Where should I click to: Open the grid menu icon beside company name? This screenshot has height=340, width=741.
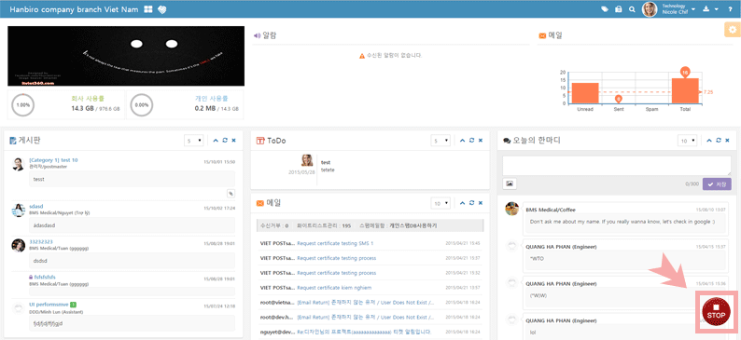(148, 9)
